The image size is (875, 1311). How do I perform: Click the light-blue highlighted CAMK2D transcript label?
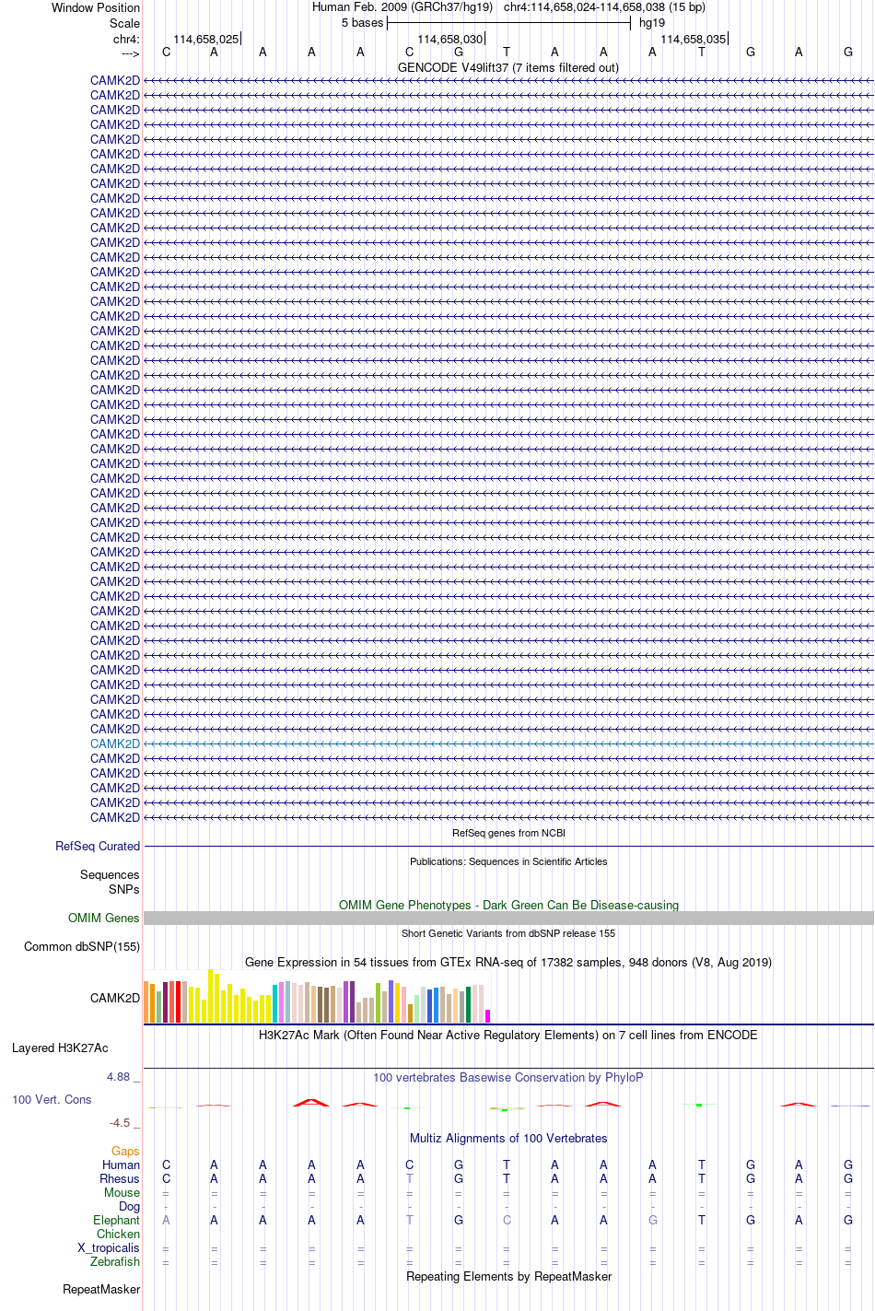pos(115,743)
